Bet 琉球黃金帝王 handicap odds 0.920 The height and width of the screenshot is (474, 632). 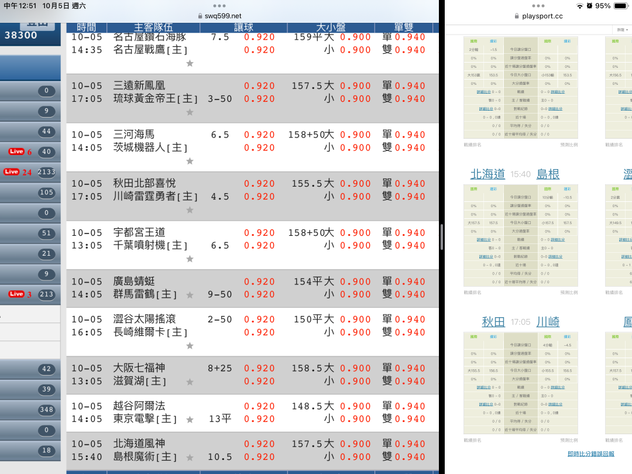click(x=259, y=99)
